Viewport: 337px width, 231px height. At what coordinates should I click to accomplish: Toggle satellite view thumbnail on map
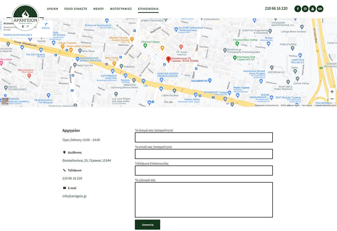[5, 101]
